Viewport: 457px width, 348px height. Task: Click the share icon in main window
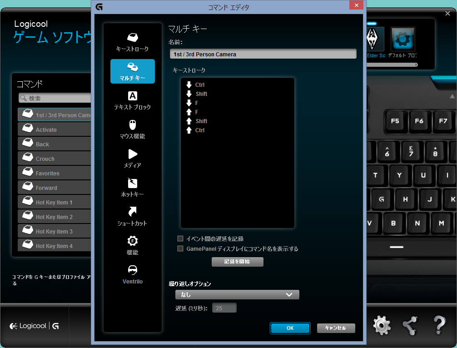[x=410, y=325]
